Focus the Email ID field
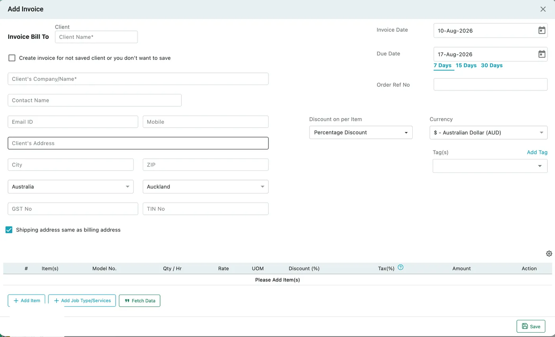The height and width of the screenshot is (337, 555). click(x=73, y=122)
